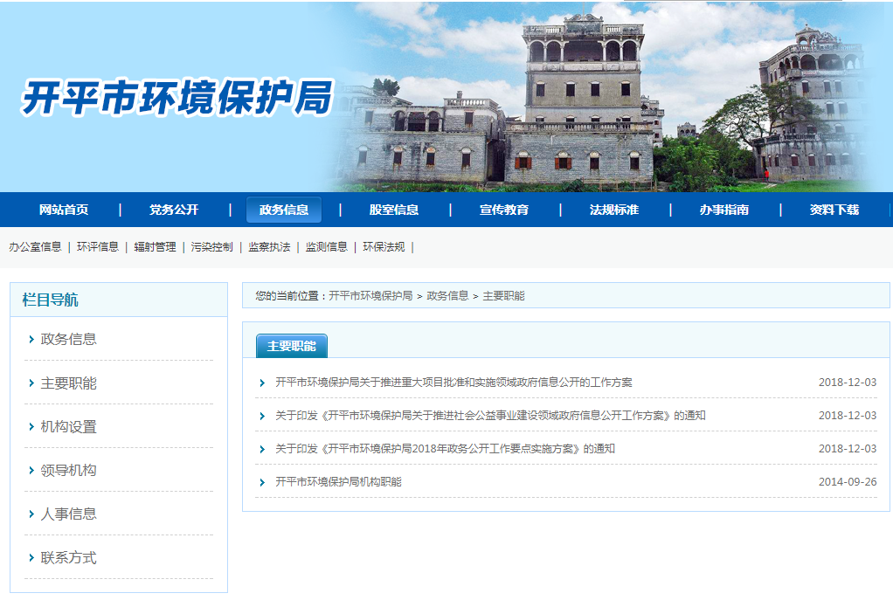The image size is (893, 607).
Task: Select the 主要职能 content tab
Action: pyautogui.click(x=292, y=346)
